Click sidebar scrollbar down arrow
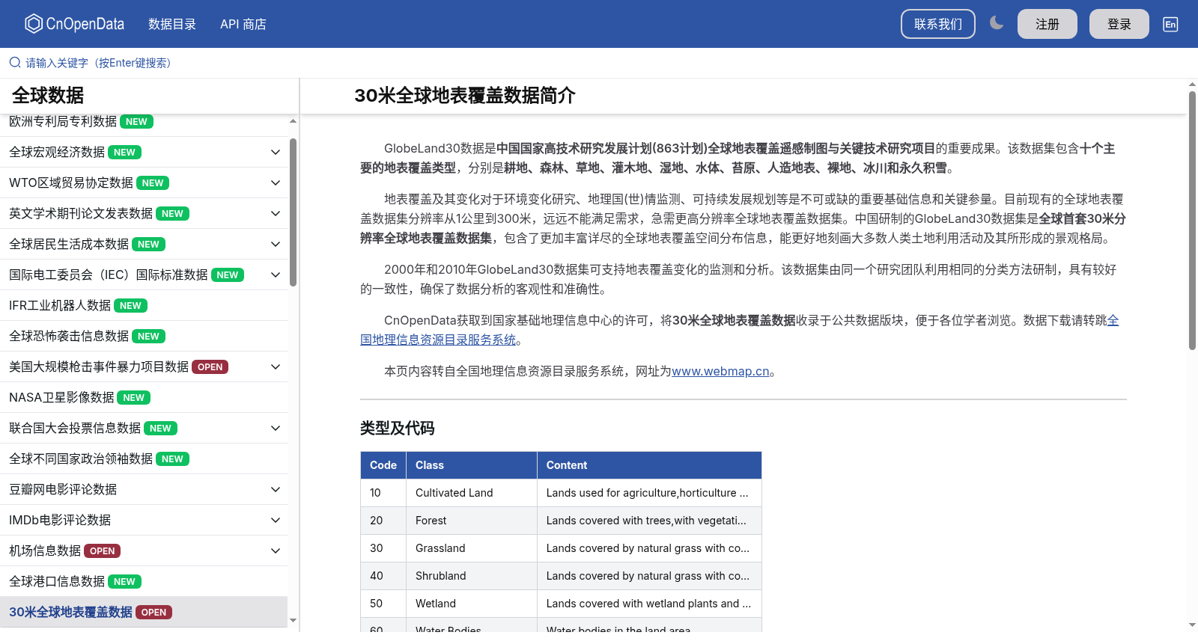1198x644 pixels. pos(293,620)
